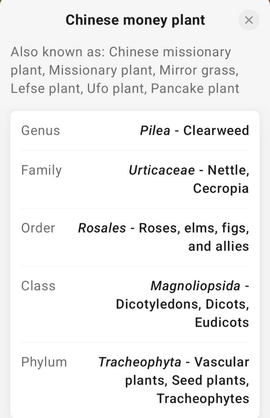The height and width of the screenshot is (418, 270).
Task: Click the 'Eudicots' text in Class row
Action: point(222,322)
